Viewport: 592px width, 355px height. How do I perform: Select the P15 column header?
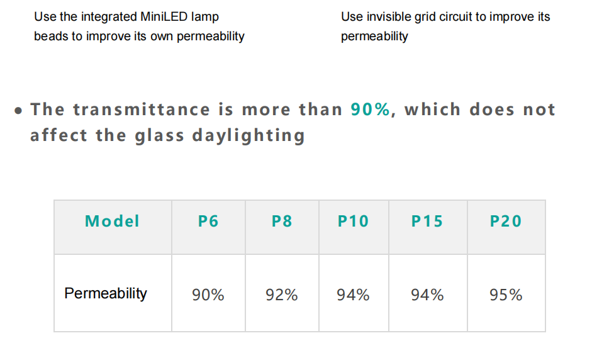[427, 222]
